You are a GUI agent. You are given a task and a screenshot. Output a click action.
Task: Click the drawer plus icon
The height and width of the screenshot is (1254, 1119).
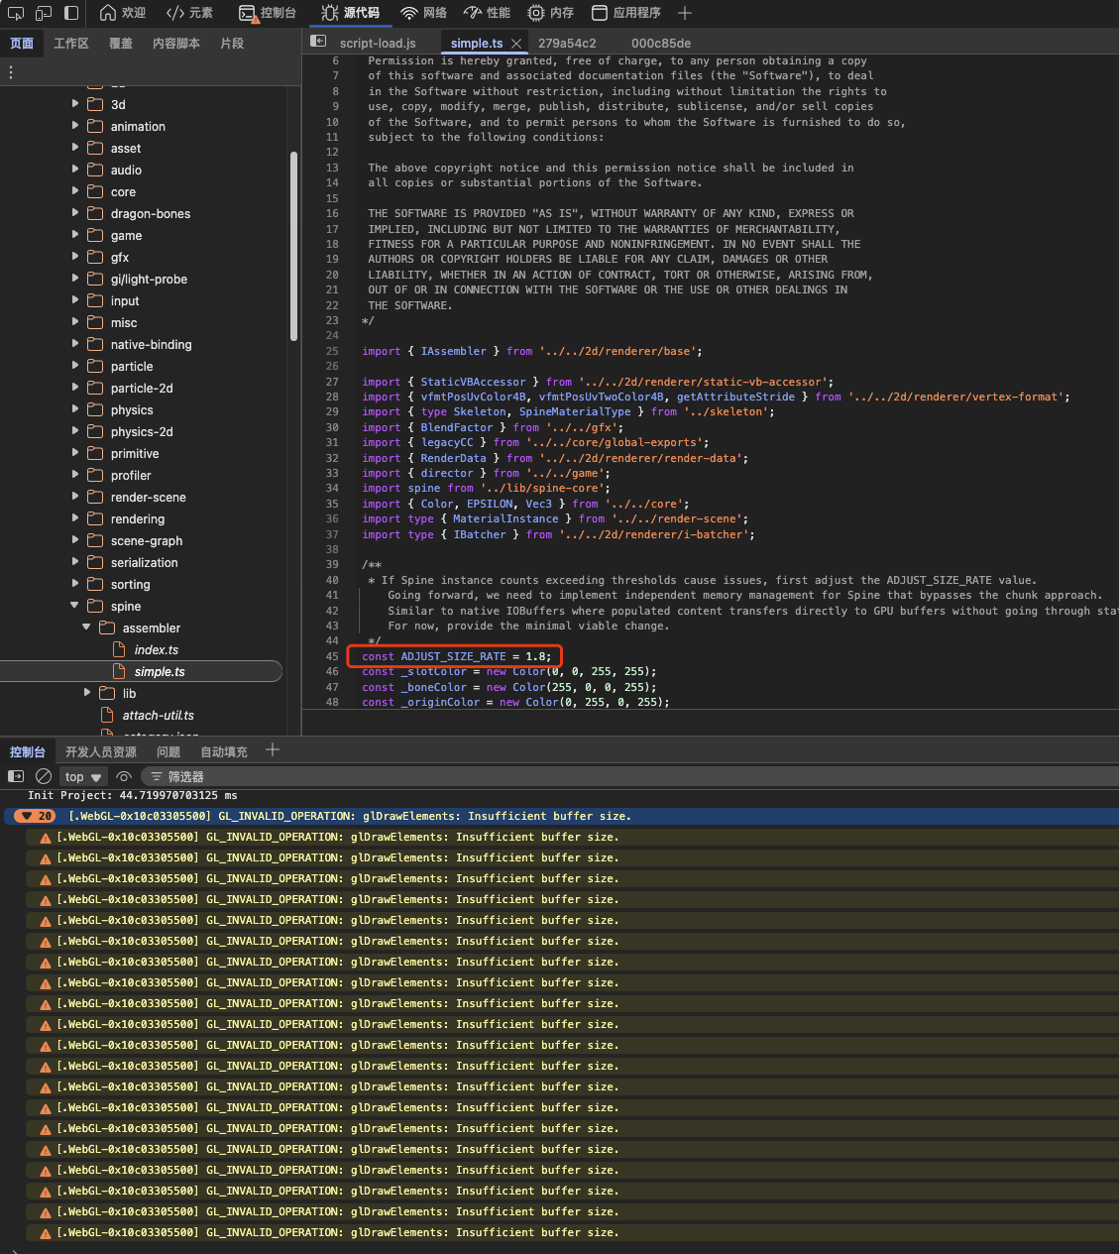coord(273,750)
